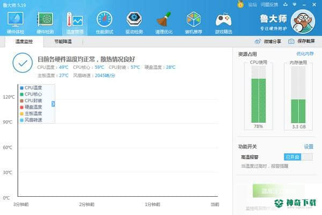Click the green 内存使用 memory bar
This screenshot has height=215, width=322.
point(298,111)
